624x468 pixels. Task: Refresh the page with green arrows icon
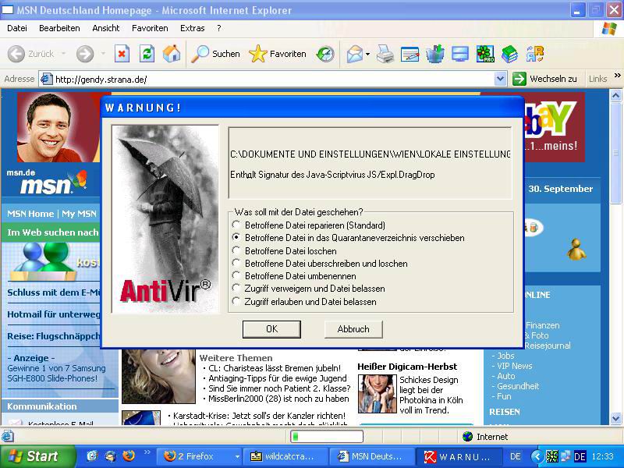pyautogui.click(x=147, y=54)
